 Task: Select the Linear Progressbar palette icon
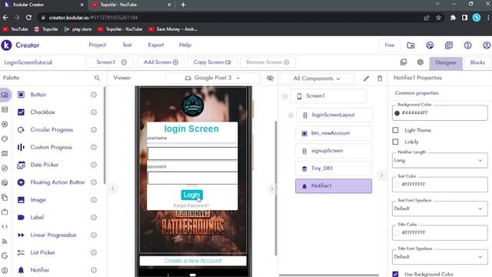[x=21, y=235]
